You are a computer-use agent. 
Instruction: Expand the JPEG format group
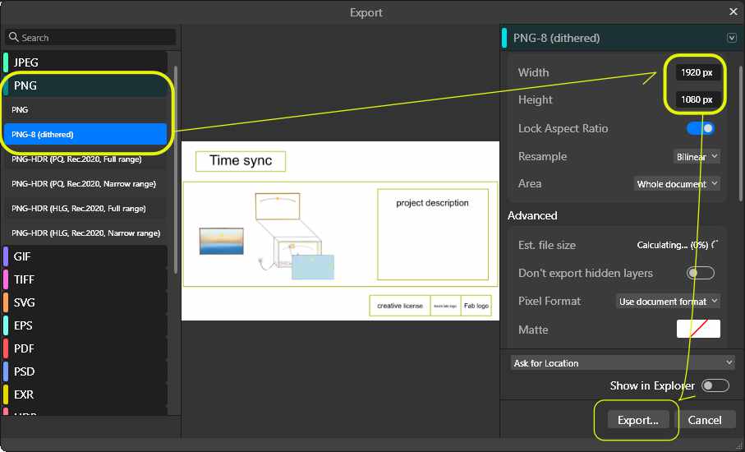click(x=85, y=62)
